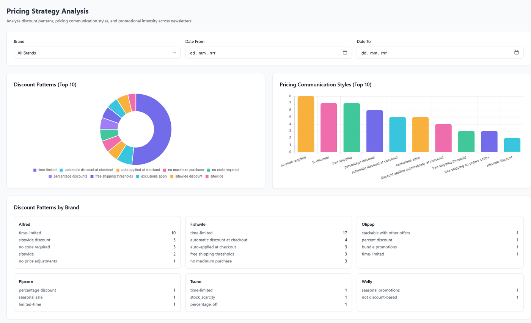The image size is (531, 323).
Task: Click the 'Pricing Strategy Analysis' page title
Action: (x=47, y=11)
